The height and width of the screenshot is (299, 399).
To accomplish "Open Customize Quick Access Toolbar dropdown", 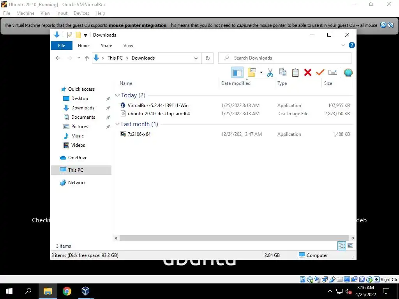I will tap(85, 35).
